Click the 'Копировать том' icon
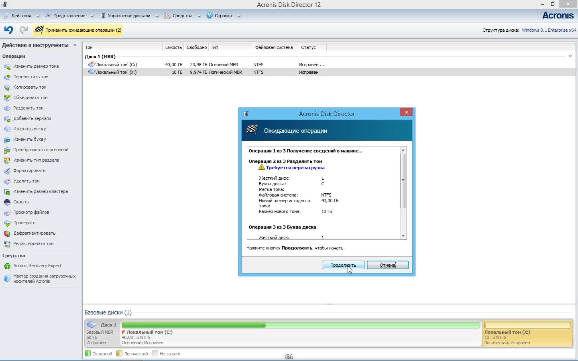This screenshot has height=361, width=578. click(7, 87)
